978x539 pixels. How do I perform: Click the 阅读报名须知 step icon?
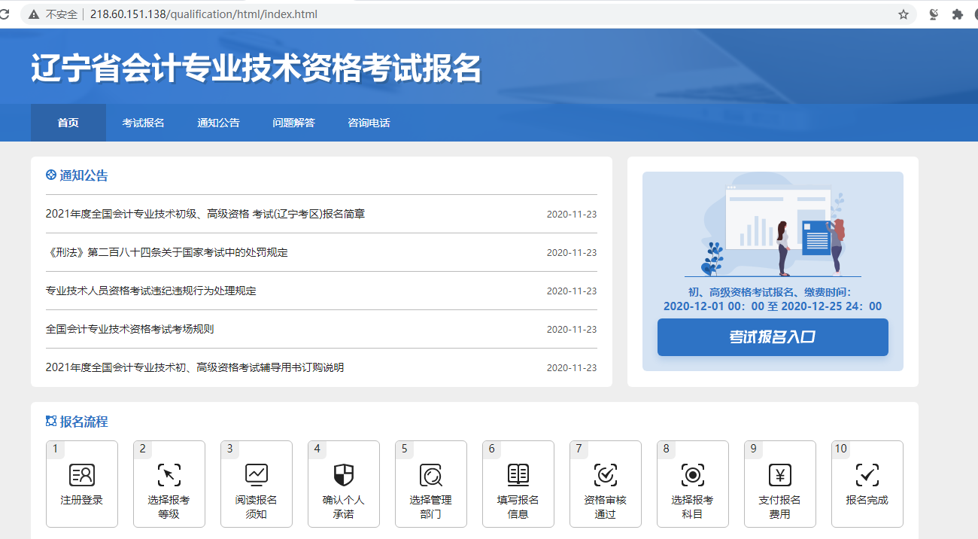[x=257, y=475]
